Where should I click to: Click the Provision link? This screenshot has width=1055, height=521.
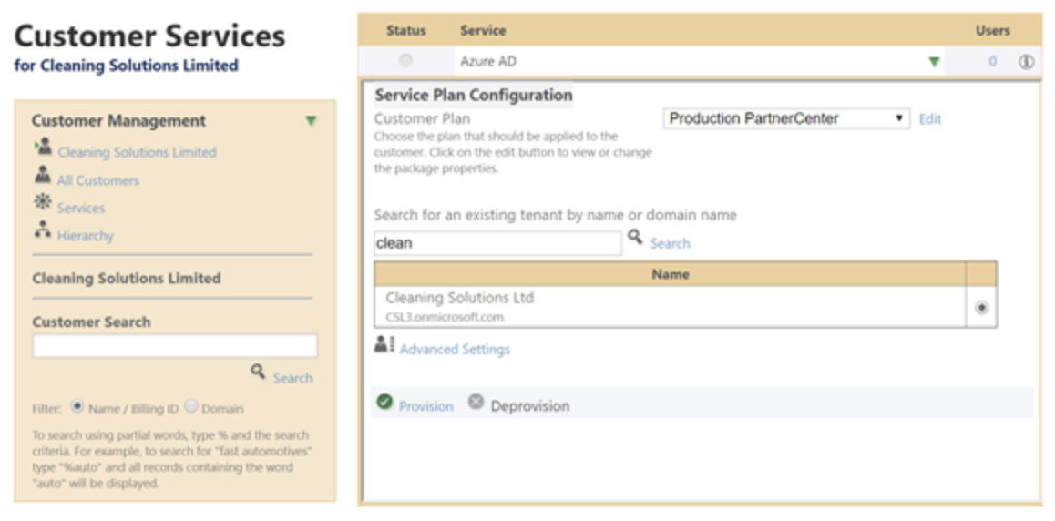pyautogui.click(x=425, y=407)
